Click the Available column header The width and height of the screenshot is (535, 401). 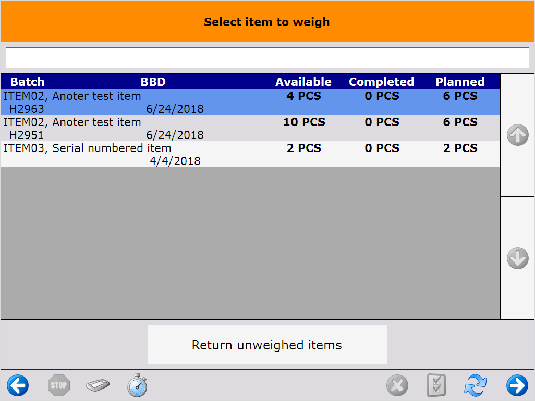tap(303, 82)
